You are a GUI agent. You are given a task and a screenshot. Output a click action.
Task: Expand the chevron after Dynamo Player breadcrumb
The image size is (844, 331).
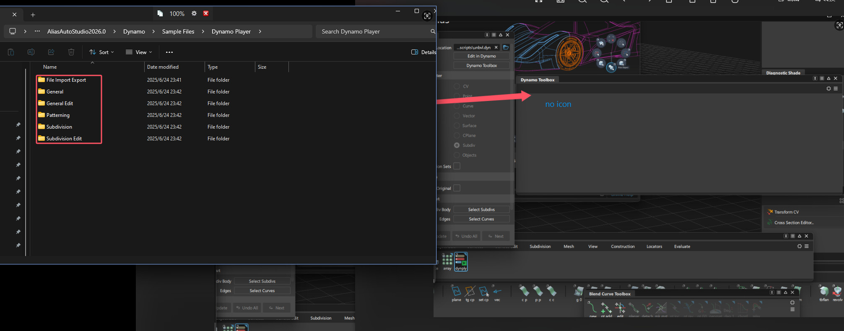point(260,31)
